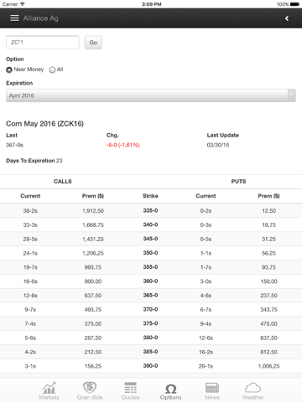The height and width of the screenshot is (402, 302).
Task: Select the 390-0 strike row
Action: (151, 366)
